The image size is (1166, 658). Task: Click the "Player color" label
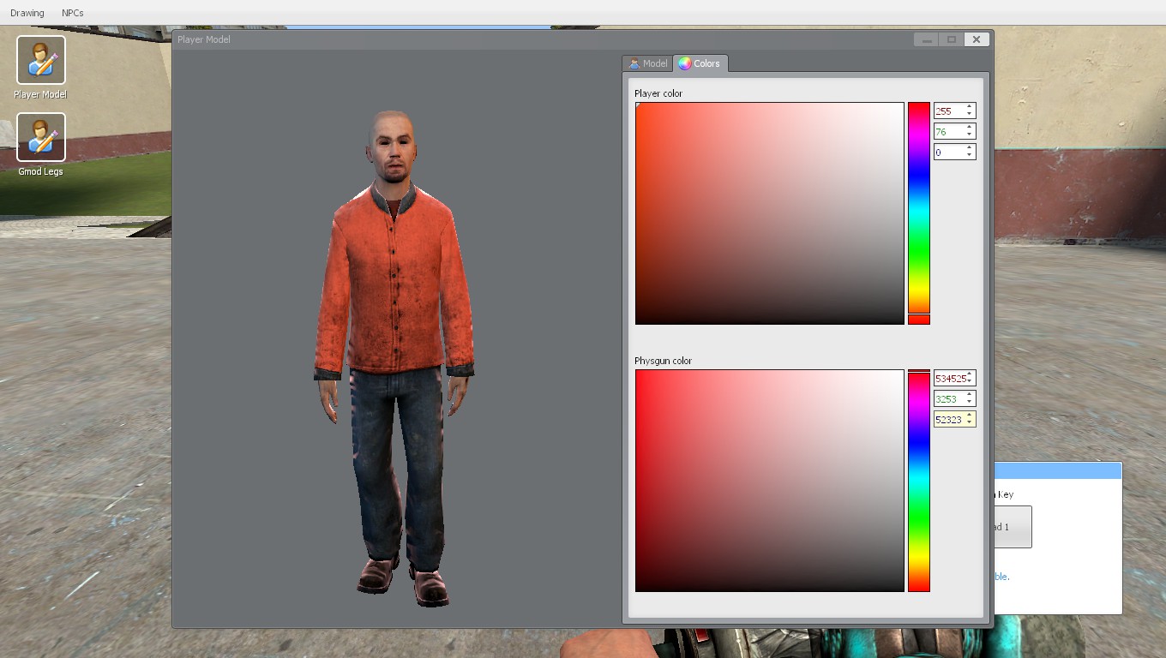click(658, 93)
